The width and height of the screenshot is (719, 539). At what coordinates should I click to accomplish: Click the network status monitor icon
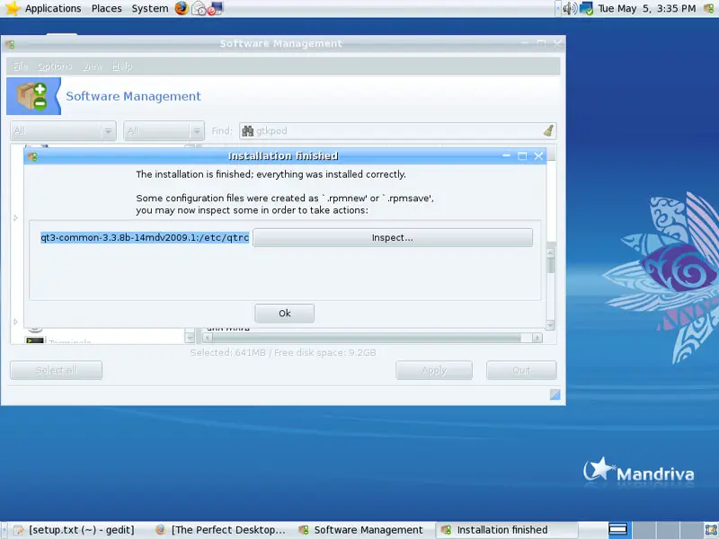point(586,8)
